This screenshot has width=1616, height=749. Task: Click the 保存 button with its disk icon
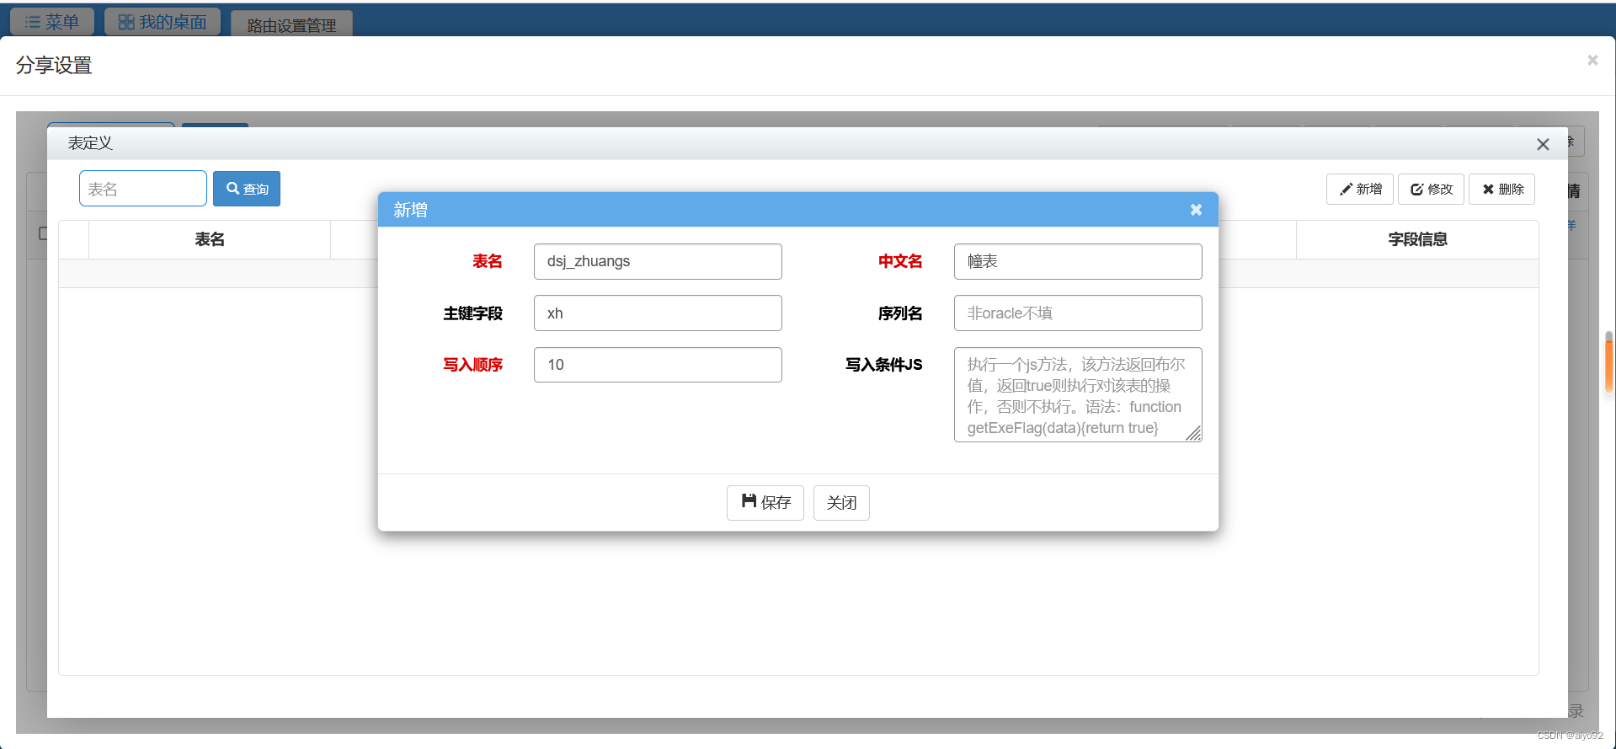(x=765, y=503)
